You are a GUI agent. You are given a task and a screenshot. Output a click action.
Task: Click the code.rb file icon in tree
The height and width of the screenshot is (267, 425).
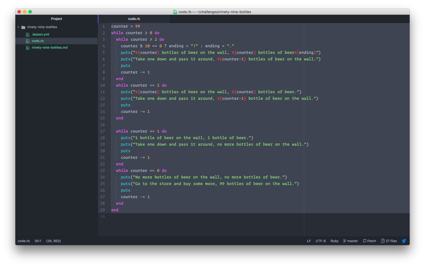click(x=28, y=41)
